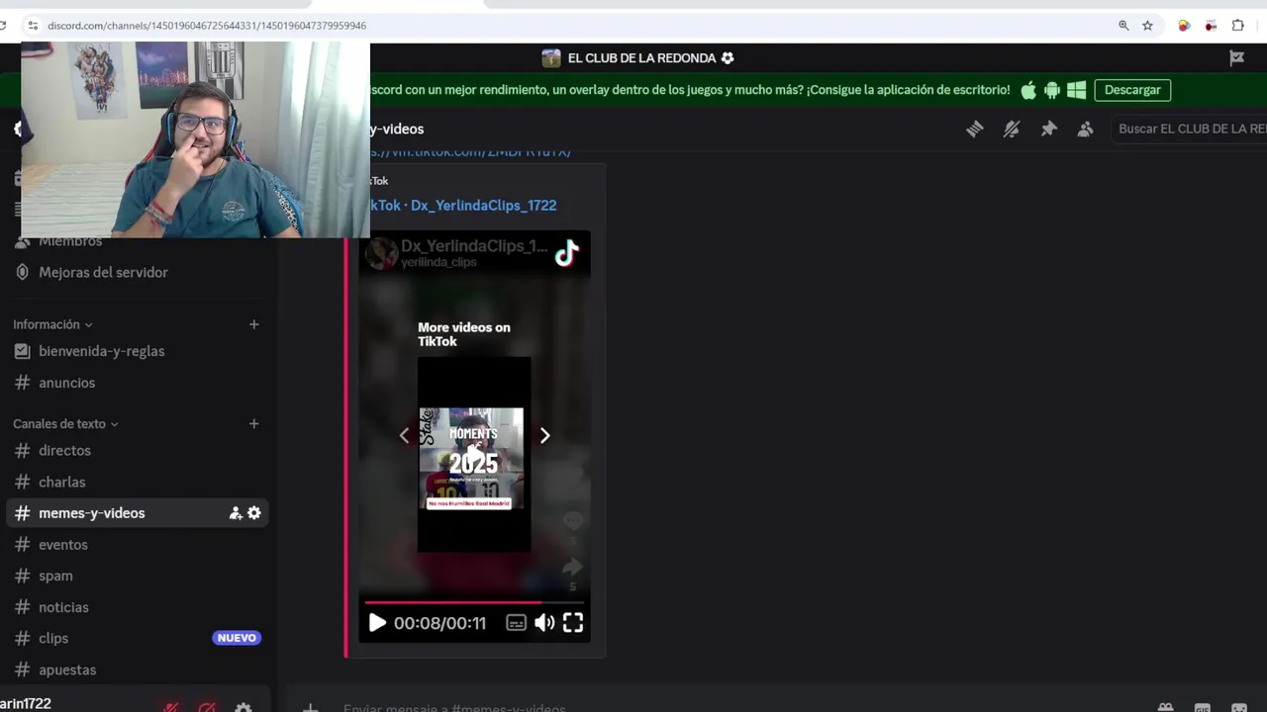Go to the previous TikTok suggested video
The height and width of the screenshot is (712, 1267).
click(404, 435)
